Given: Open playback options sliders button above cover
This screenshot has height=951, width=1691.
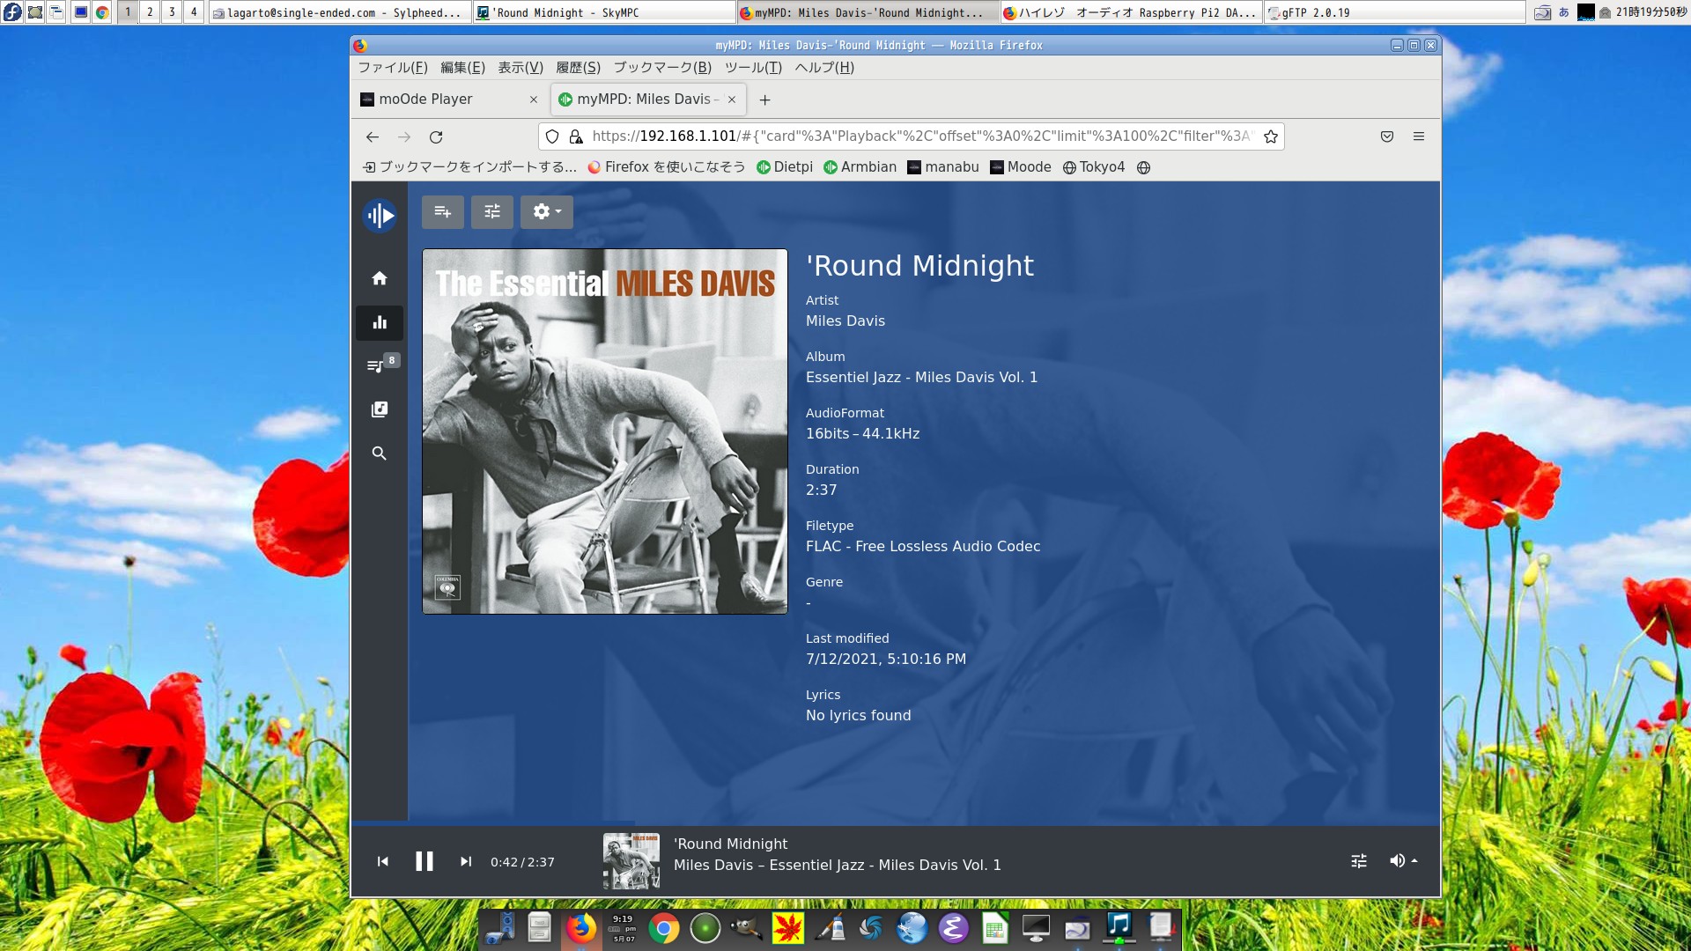Looking at the screenshot, I should tap(492, 211).
